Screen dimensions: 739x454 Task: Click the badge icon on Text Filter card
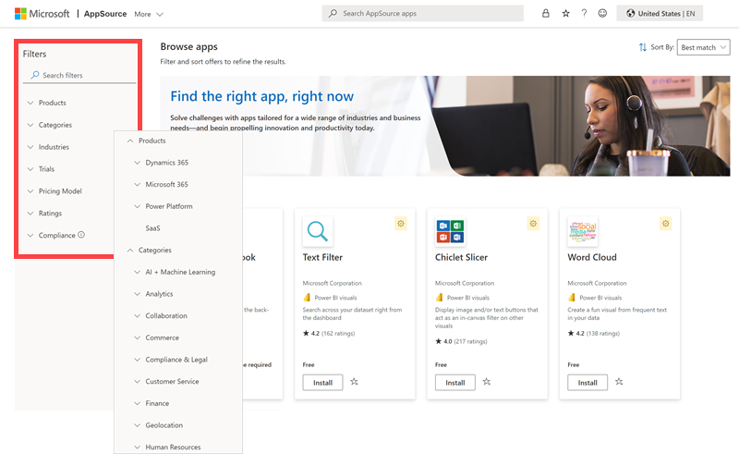click(401, 224)
